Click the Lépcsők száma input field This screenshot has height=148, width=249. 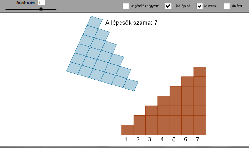click(41, 3)
